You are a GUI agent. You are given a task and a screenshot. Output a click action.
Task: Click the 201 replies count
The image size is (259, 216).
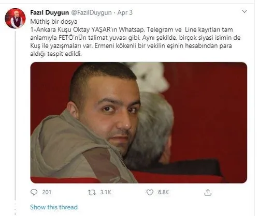pyautogui.click(x=47, y=192)
